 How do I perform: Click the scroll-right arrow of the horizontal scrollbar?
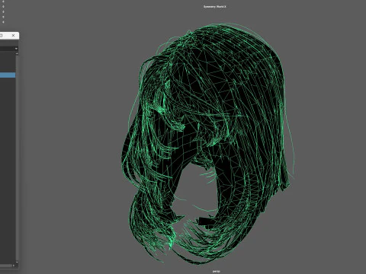point(14,266)
